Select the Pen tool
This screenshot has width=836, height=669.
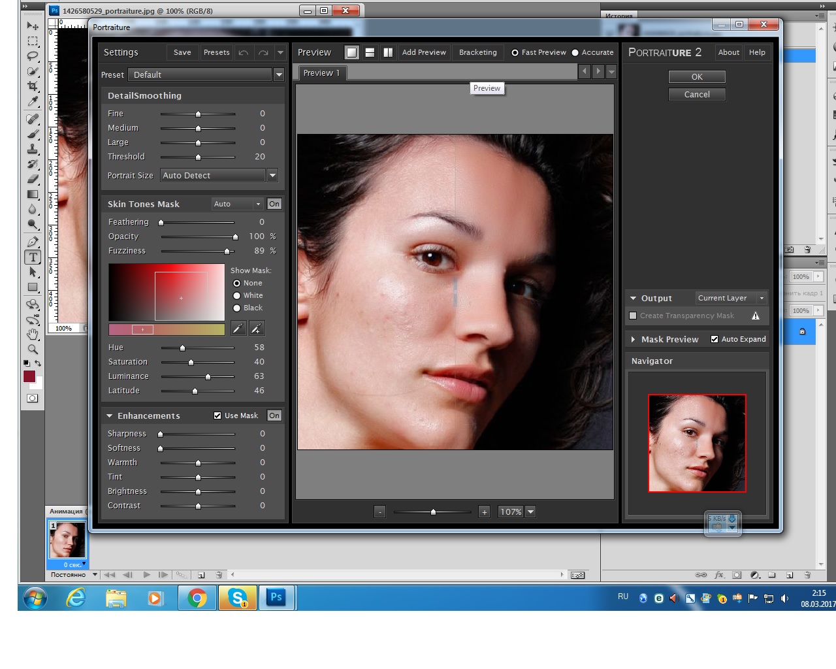tap(32, 242)
